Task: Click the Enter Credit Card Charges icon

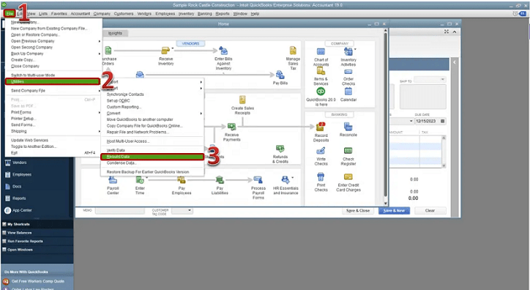Action: tap(348, 176)
